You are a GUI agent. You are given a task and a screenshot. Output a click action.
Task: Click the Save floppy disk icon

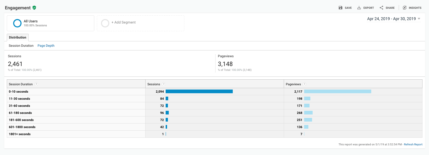[340, 8]
